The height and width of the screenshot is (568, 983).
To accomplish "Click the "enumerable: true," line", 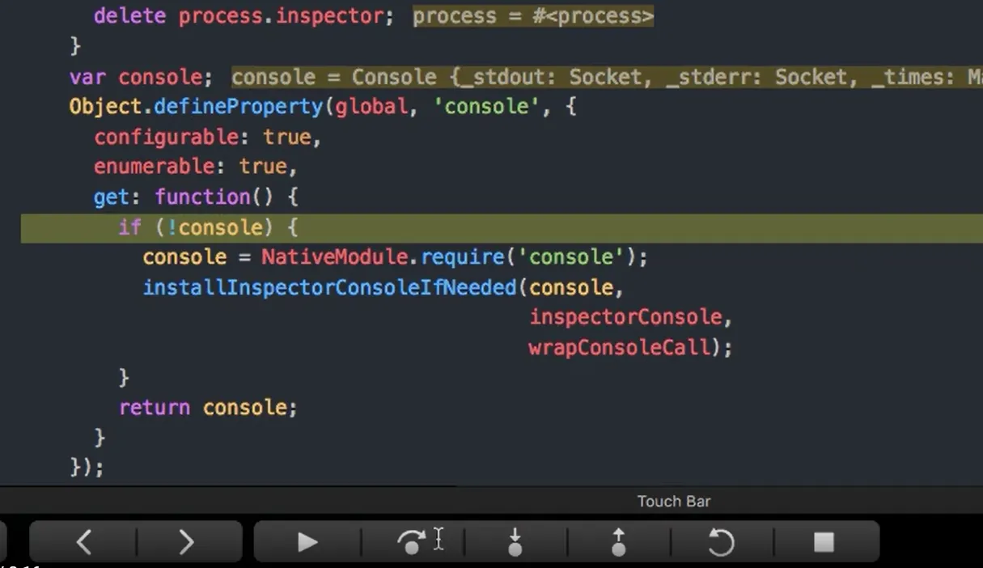I will pos(196,167).
